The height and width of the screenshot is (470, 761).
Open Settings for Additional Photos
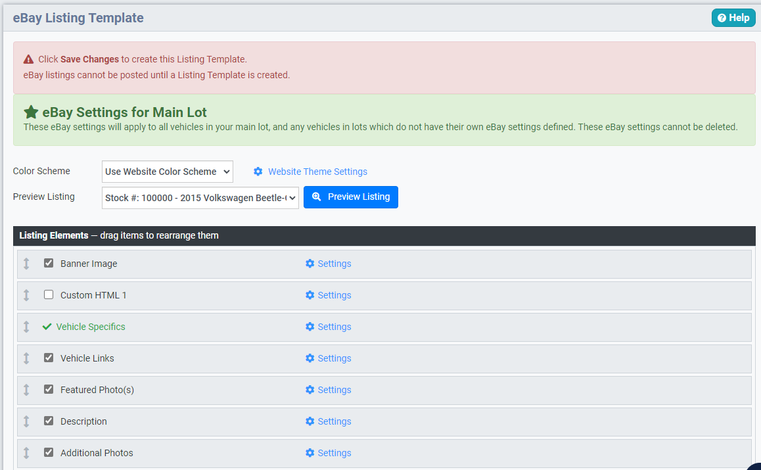329,453
